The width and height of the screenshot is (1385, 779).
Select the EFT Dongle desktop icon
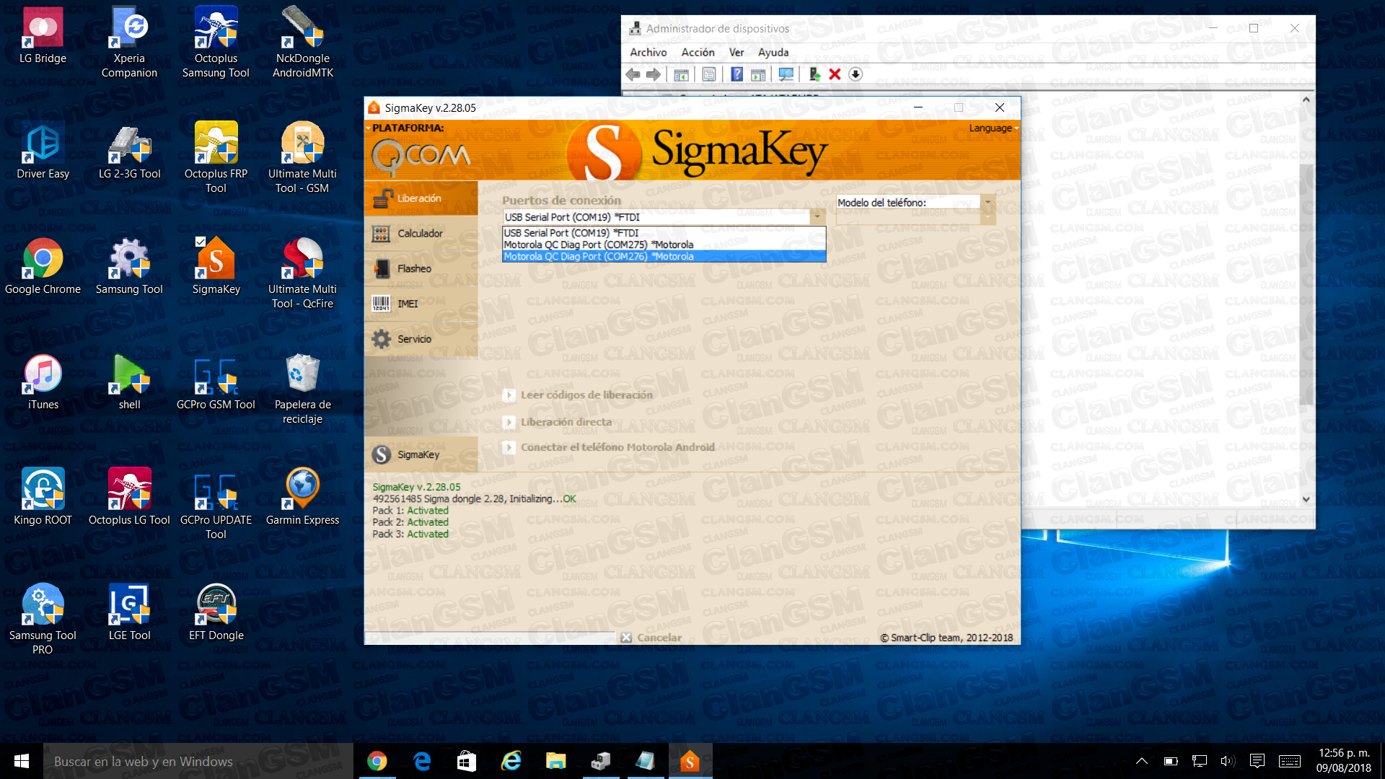[216, 613]
